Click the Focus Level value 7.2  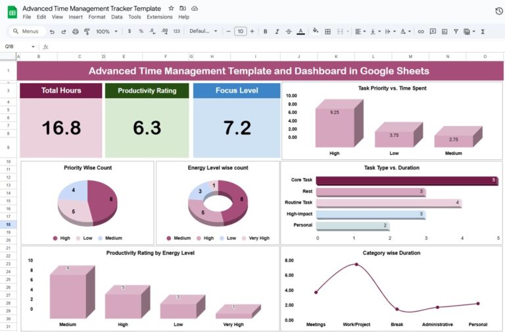click(x=237, y=128)
